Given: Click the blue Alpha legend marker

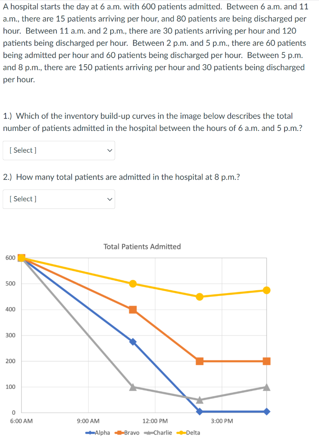Looking at the screenshot, I should click(x=89, y=432).
